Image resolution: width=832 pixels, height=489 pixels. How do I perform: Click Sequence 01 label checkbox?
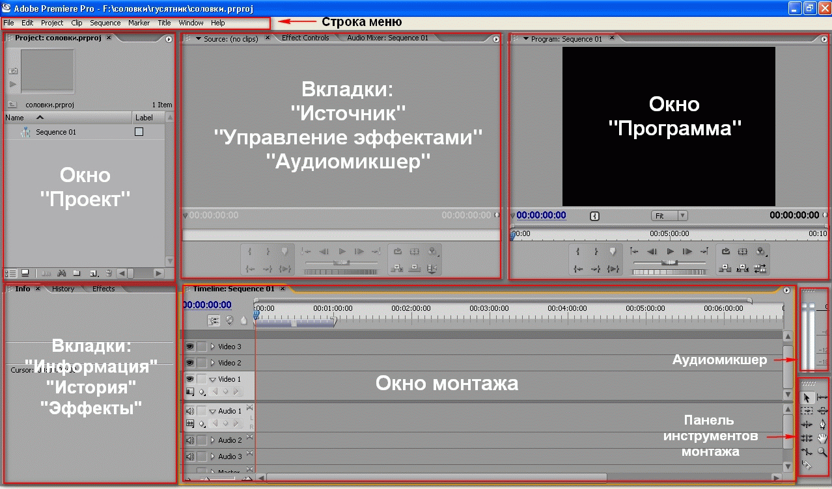point(139,132)
